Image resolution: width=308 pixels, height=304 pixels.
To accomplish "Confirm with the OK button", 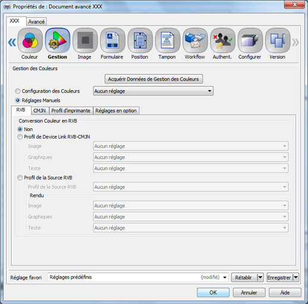I will pyautogui.click(x=213, y=293).
